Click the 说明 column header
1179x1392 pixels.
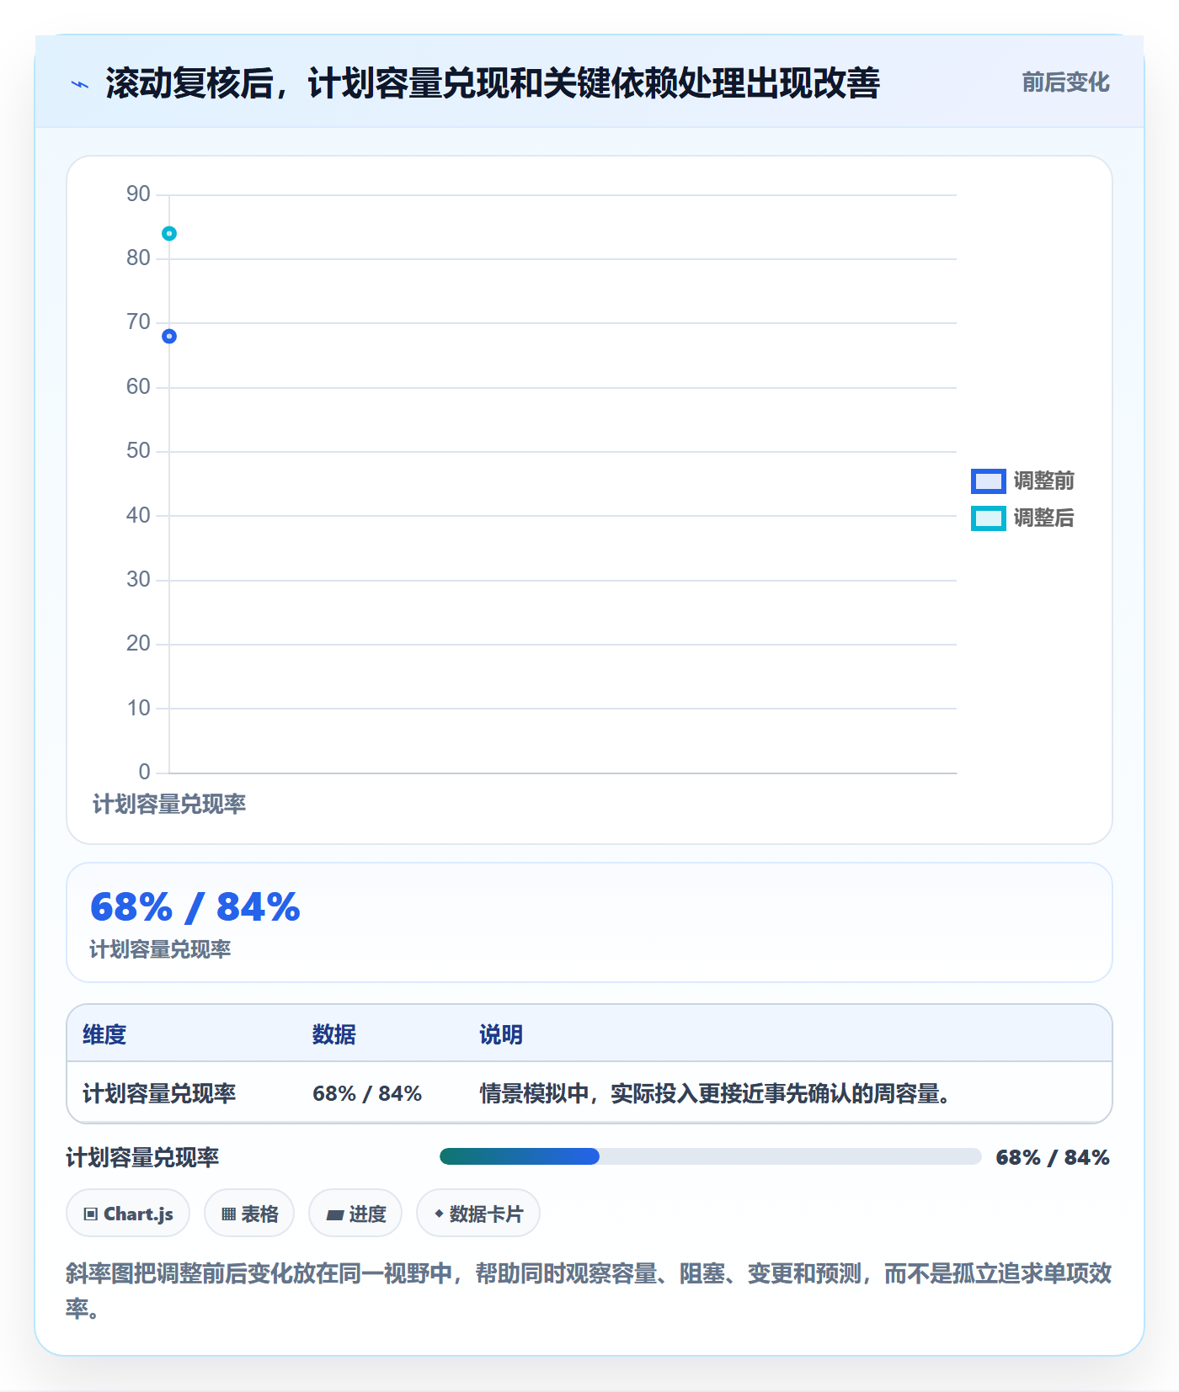[501, 1034]
